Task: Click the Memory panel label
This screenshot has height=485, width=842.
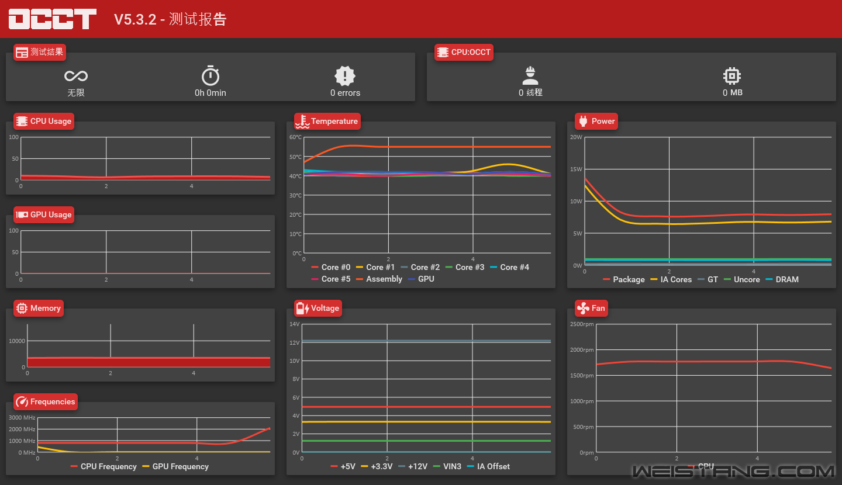Action: point(46,308)
